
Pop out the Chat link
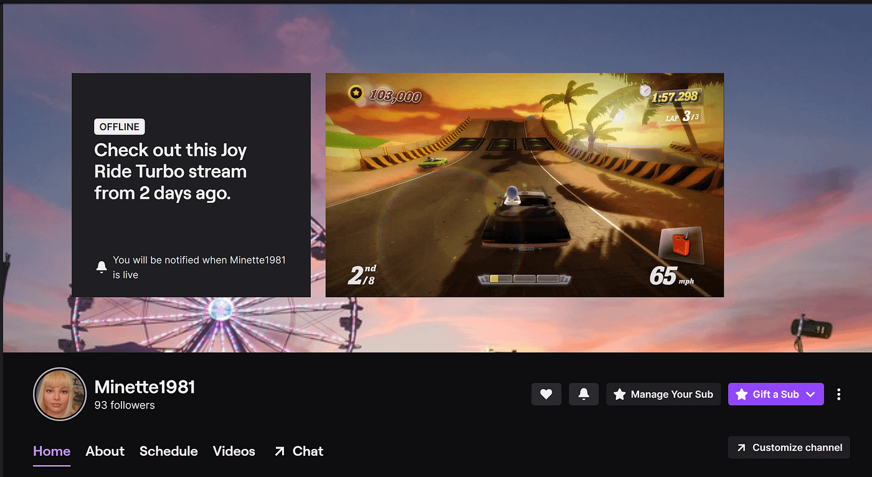tap(298, 451)
